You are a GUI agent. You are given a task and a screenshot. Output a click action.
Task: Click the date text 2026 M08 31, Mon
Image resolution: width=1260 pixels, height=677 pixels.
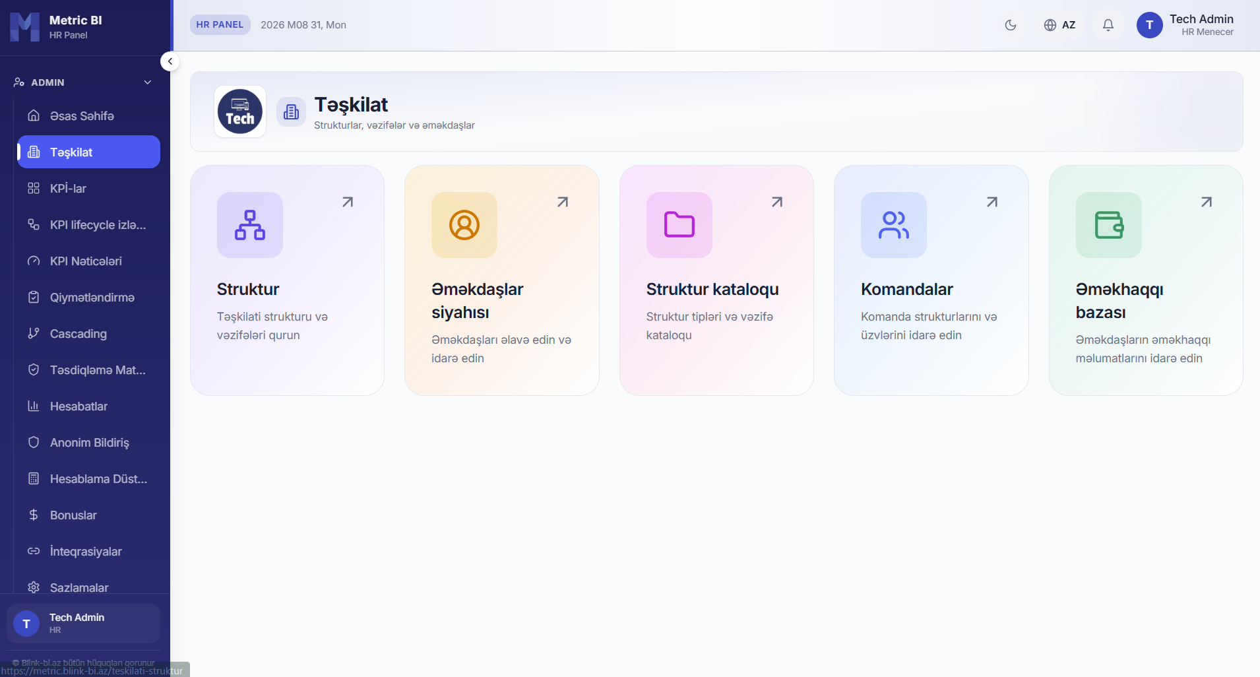tap(303, 25)
